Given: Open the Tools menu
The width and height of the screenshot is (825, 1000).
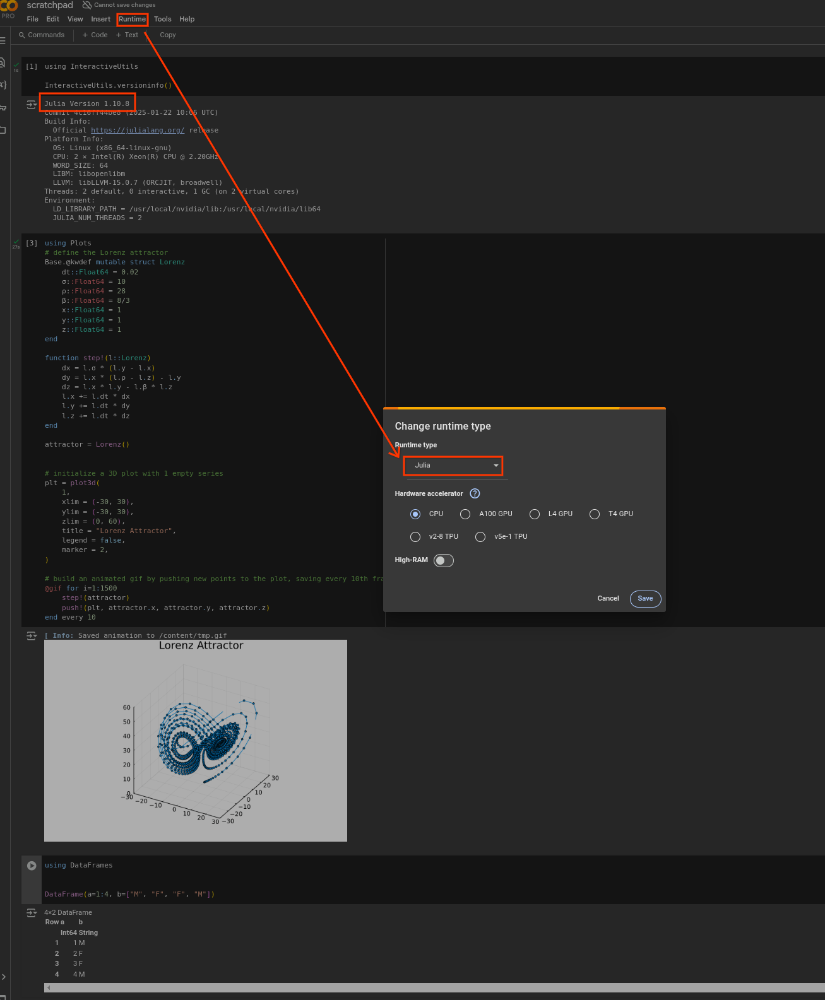Looking at the screenshot, I should tap(162, 20).
